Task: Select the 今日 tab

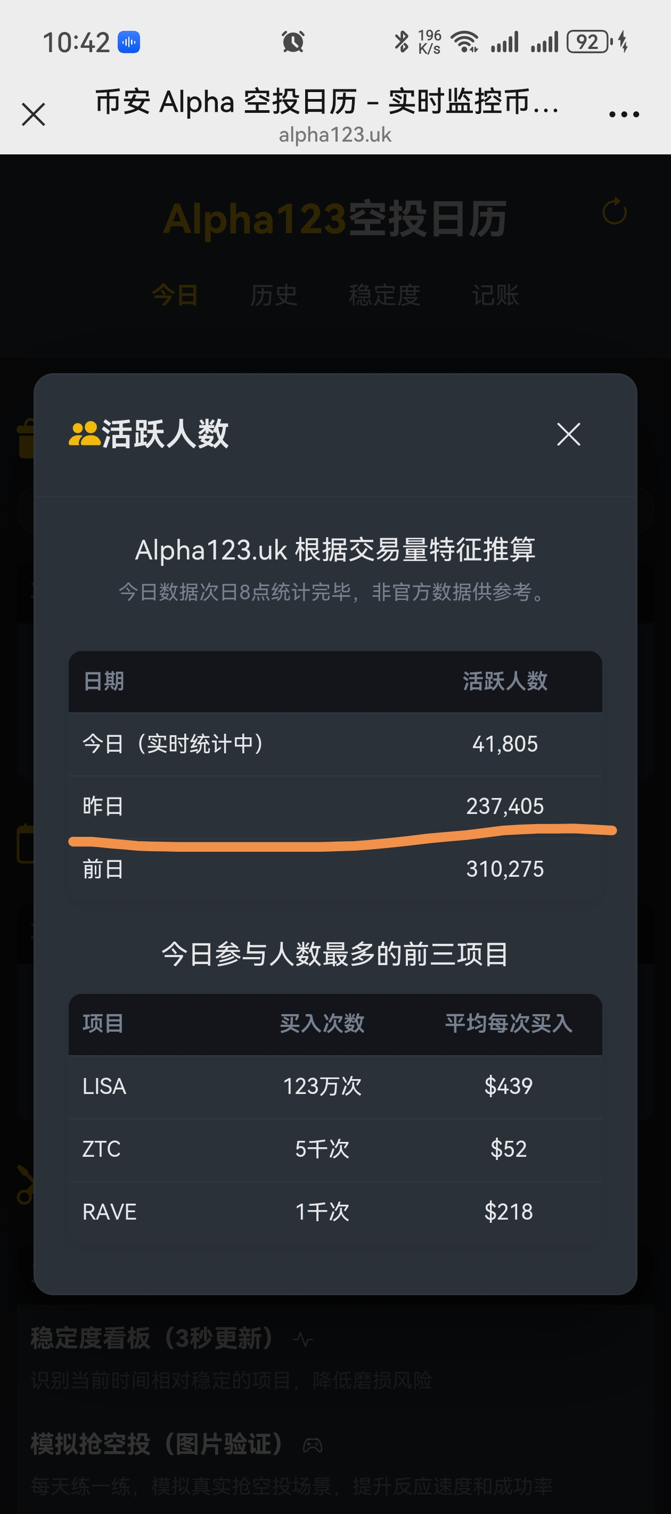Action: point(175,295)
